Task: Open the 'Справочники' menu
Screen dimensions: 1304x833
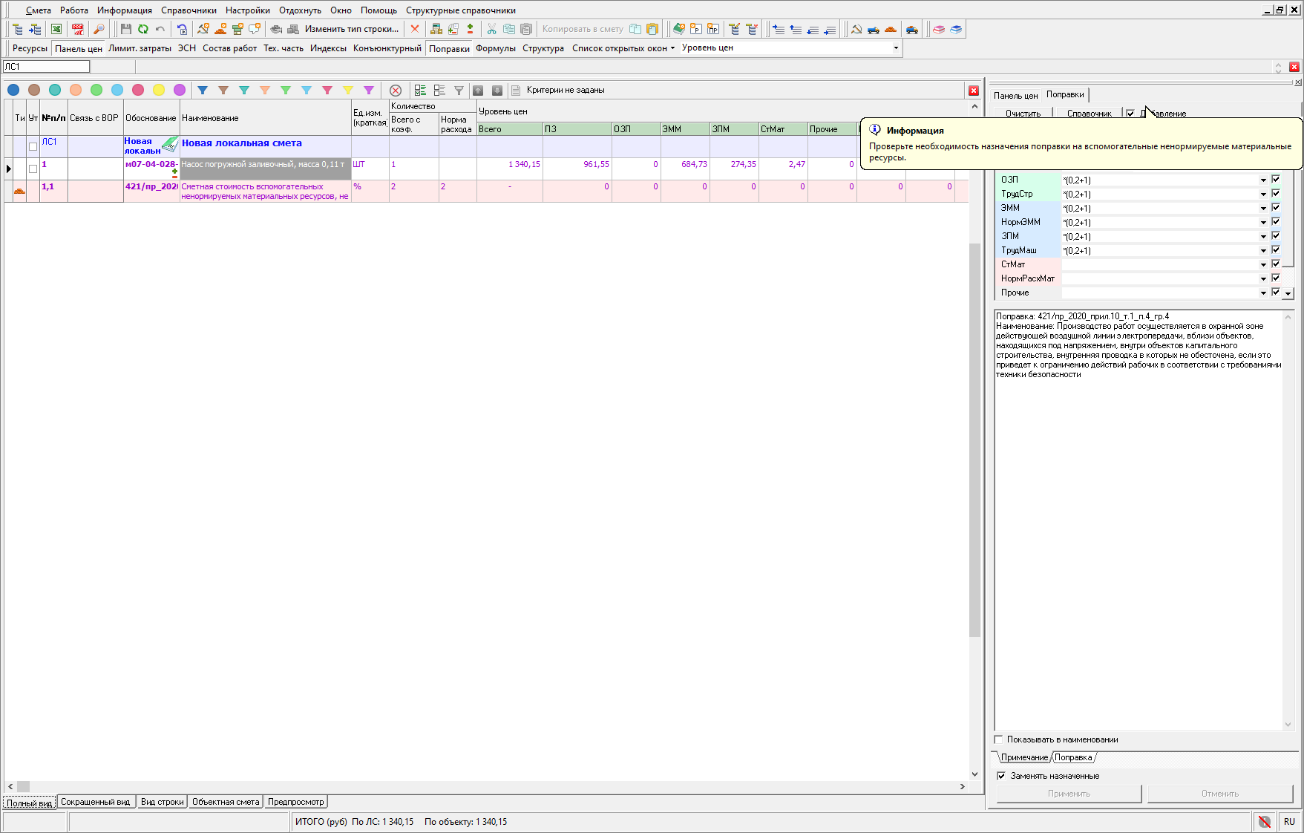Action: 189,10
